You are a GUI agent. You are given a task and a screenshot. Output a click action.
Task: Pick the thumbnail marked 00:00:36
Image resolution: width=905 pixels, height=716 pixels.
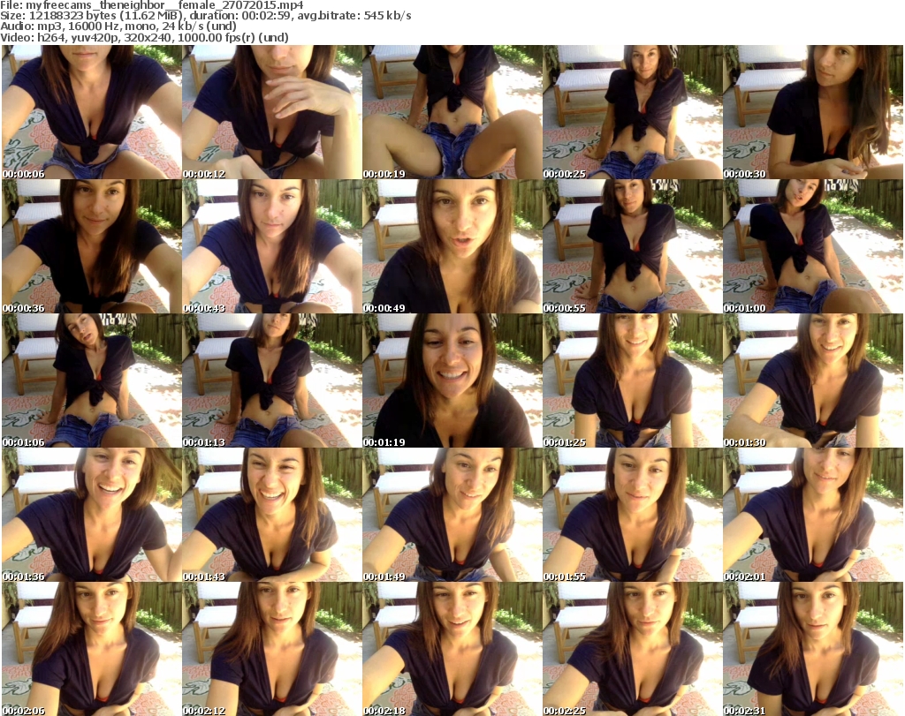pos(92,246)
